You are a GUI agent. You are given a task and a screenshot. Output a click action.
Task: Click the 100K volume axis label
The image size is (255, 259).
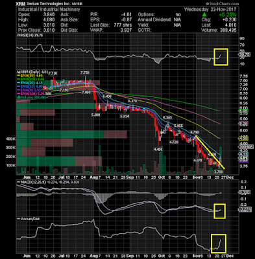click(11, 166)
